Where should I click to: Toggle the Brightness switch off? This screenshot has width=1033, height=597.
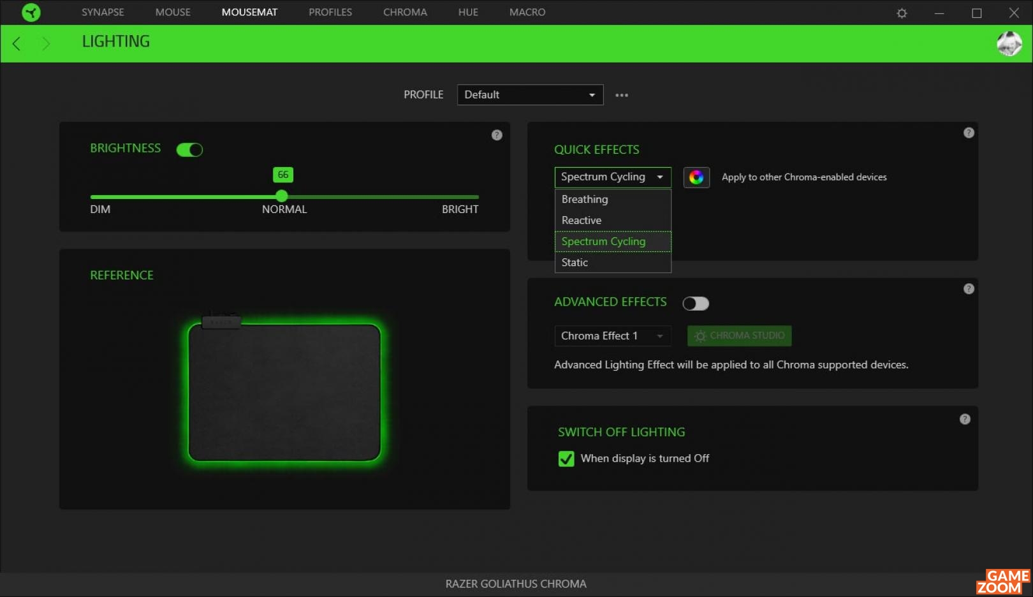coord(189,149)
